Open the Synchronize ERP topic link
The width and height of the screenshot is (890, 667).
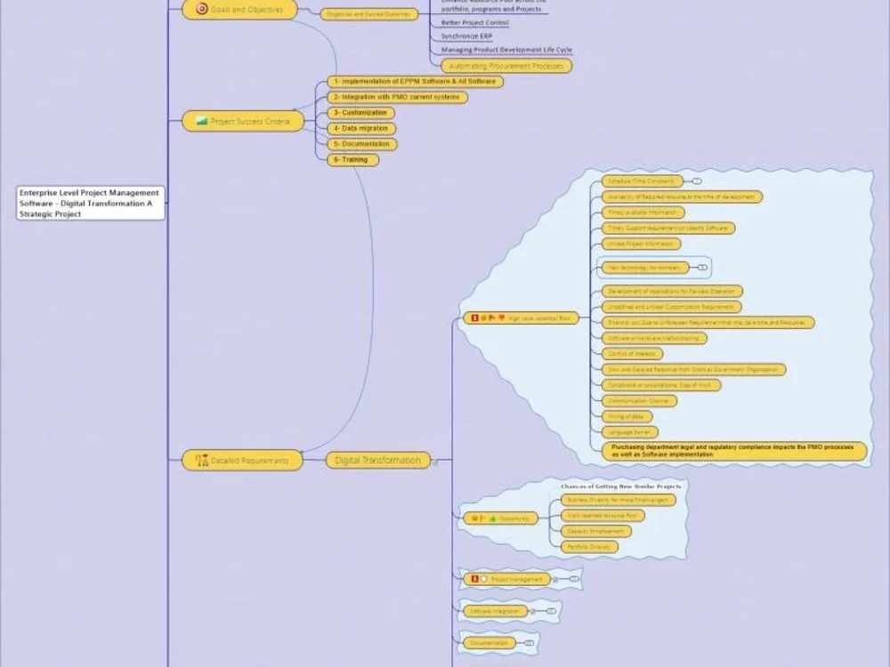point(465,36)
